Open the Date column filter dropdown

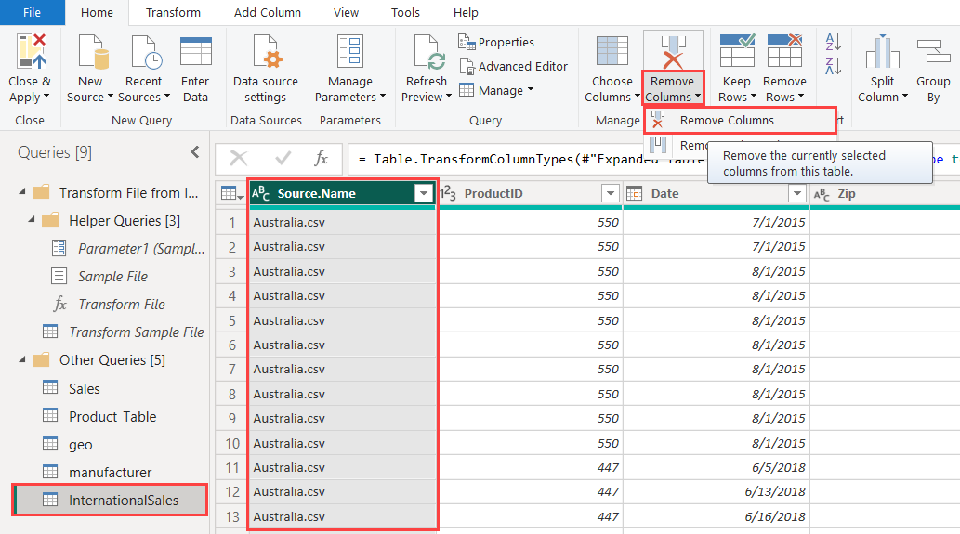(796, 194)
